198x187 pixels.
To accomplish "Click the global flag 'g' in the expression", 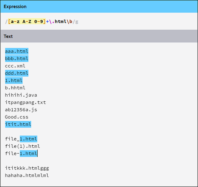I will coord(77,22).
